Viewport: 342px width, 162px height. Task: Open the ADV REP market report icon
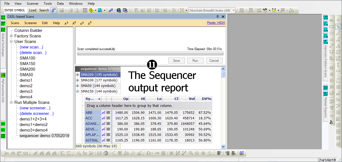point(326,88)
